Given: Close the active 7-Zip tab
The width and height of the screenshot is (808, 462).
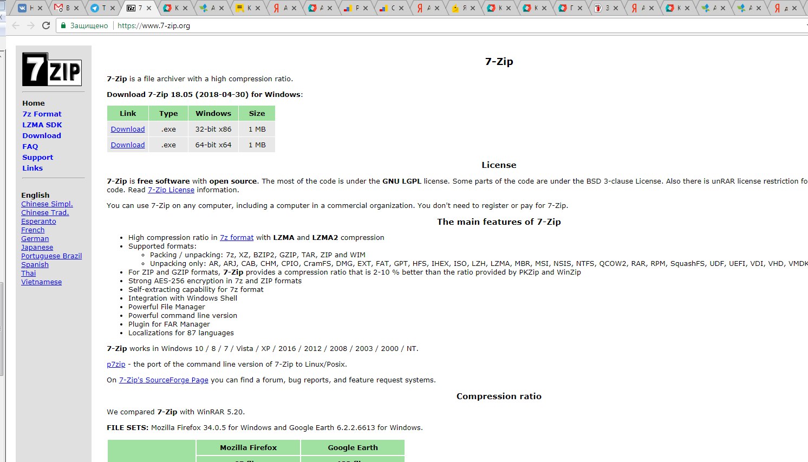Looking at the screenshot, I should (149, 8).
